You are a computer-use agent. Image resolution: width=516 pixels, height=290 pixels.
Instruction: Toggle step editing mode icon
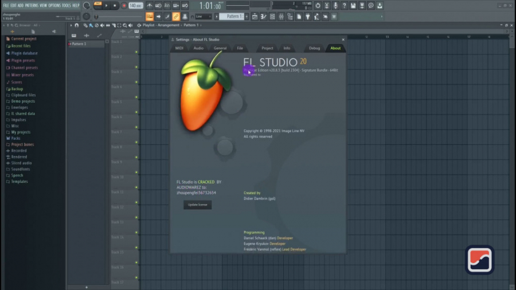point(167,17)
